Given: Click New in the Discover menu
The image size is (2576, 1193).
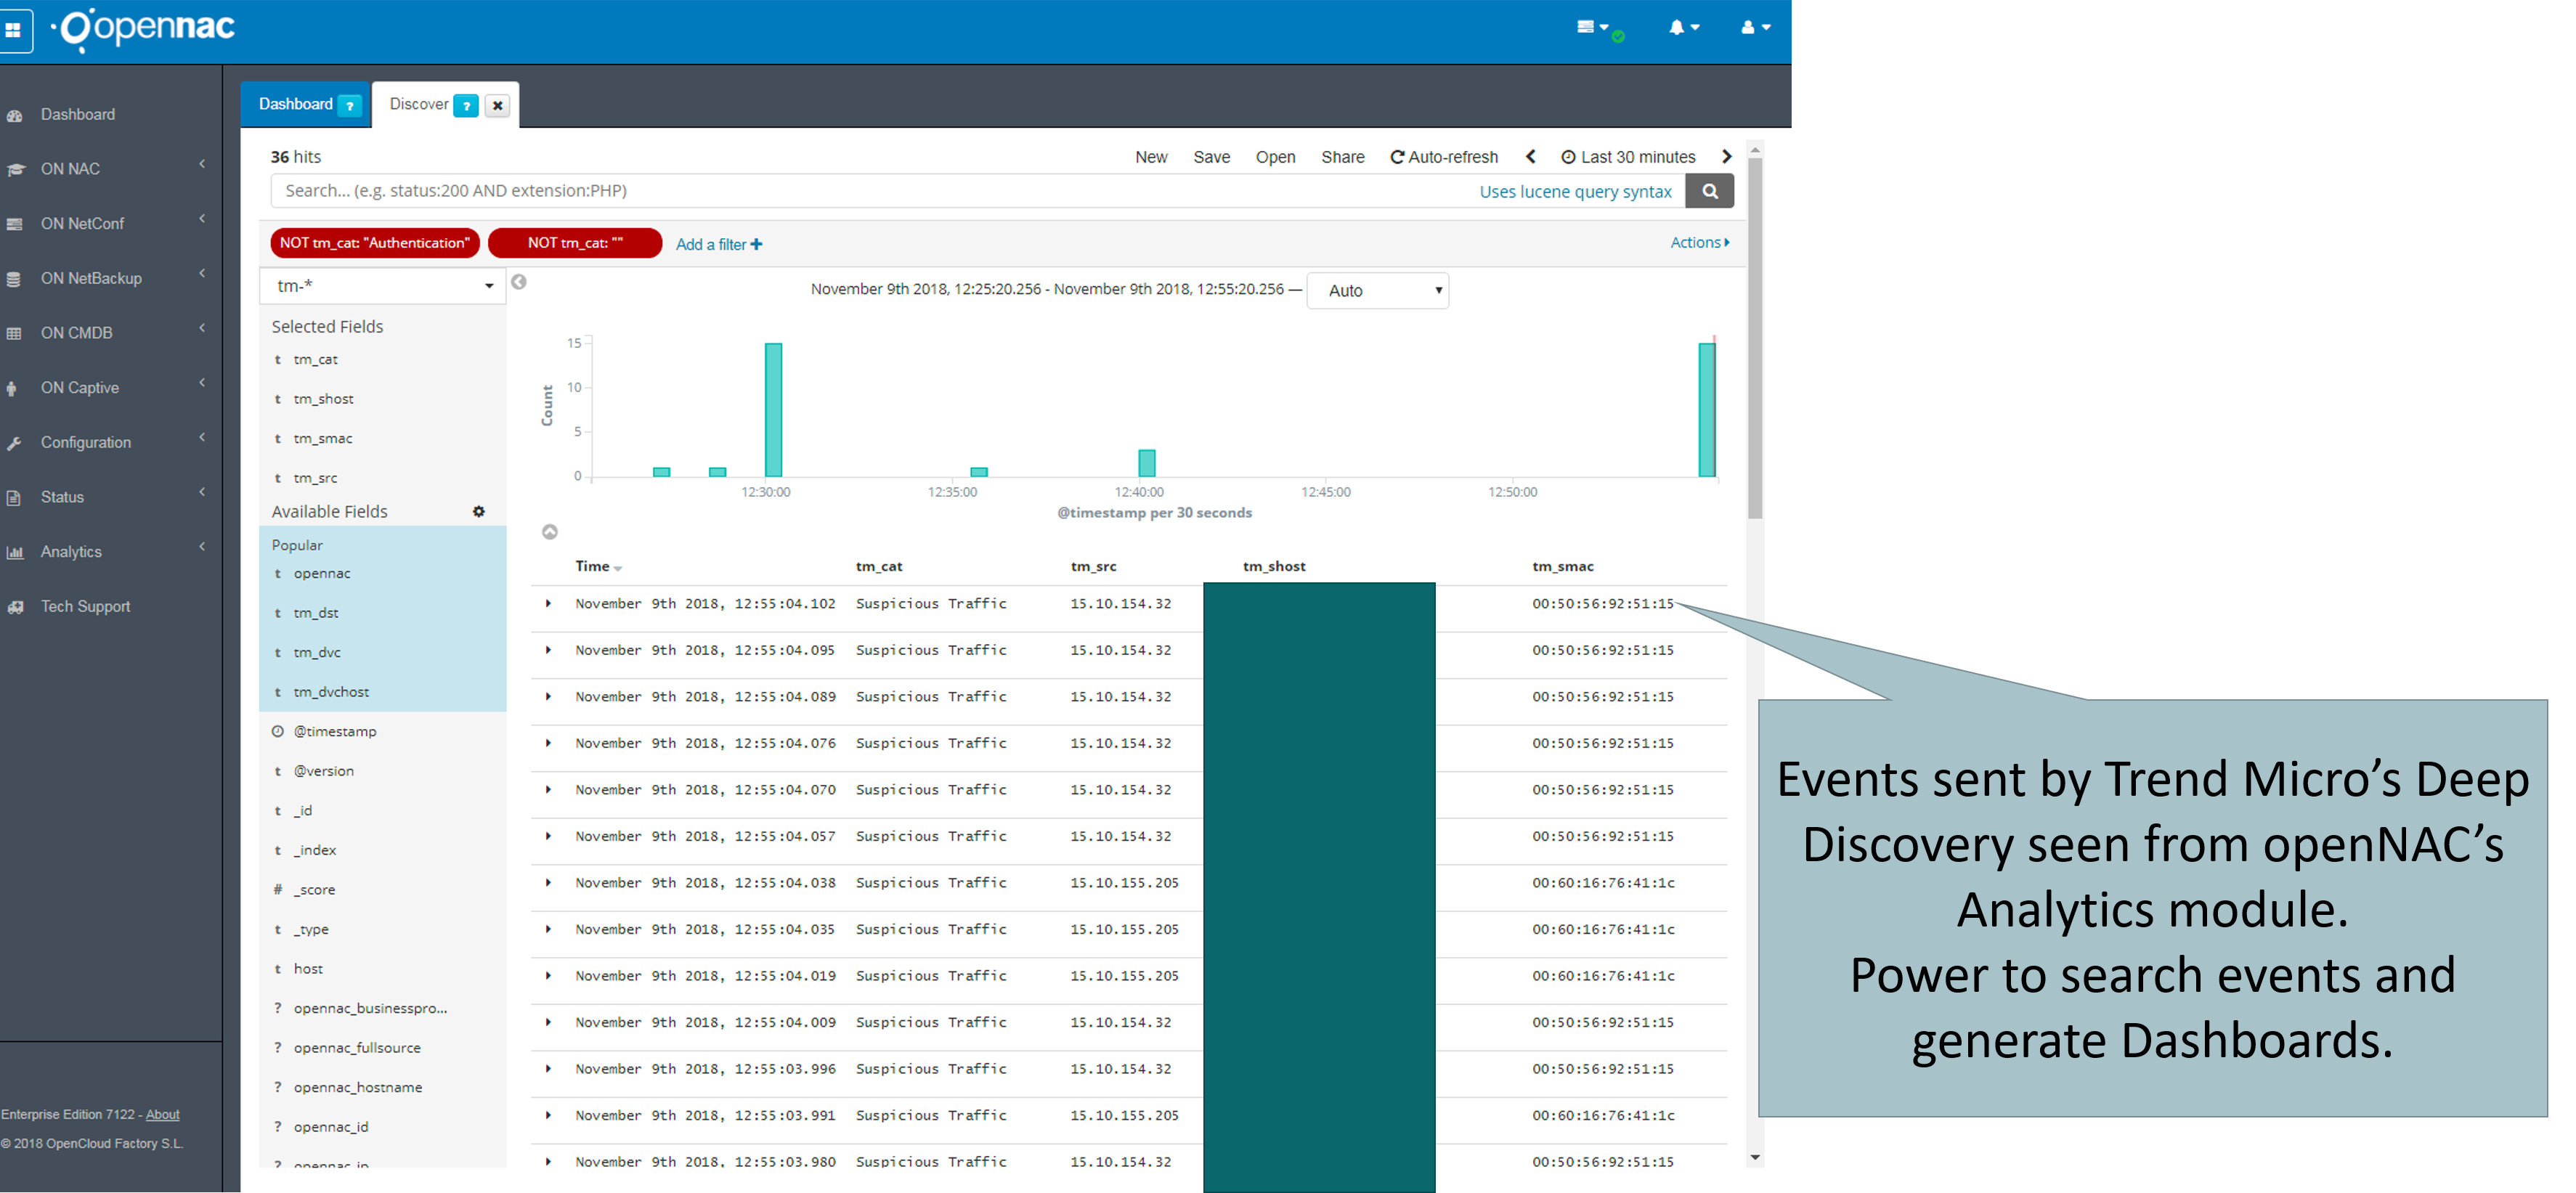Looking at the screenshot, I should 1151,157.
